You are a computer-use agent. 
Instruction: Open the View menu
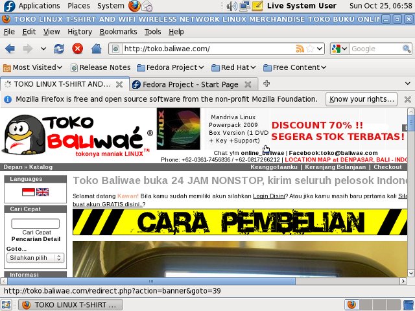pos(52,32)
